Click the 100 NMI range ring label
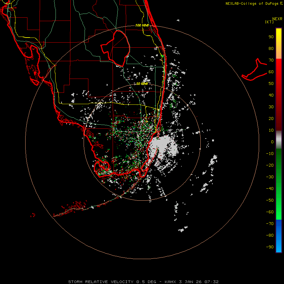Viewport: 284px width, 284px height. (142, 25)
